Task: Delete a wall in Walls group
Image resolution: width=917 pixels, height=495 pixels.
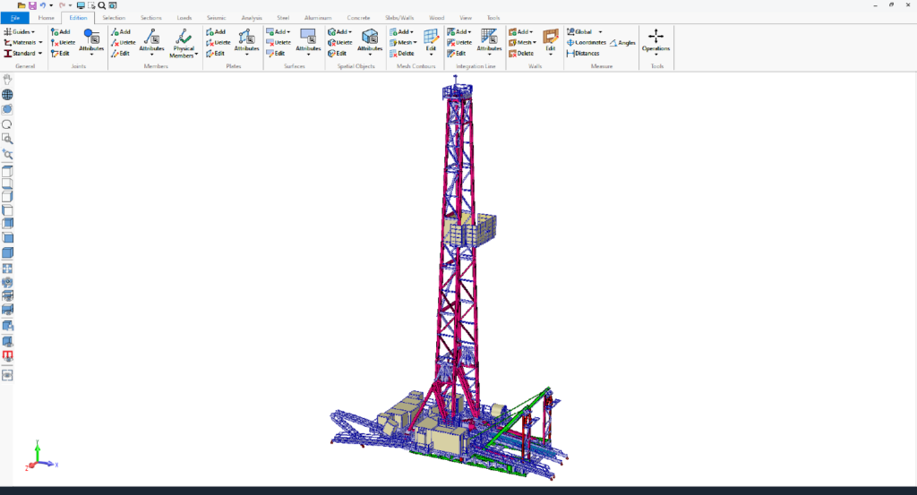Action: [x=521, y=53]
